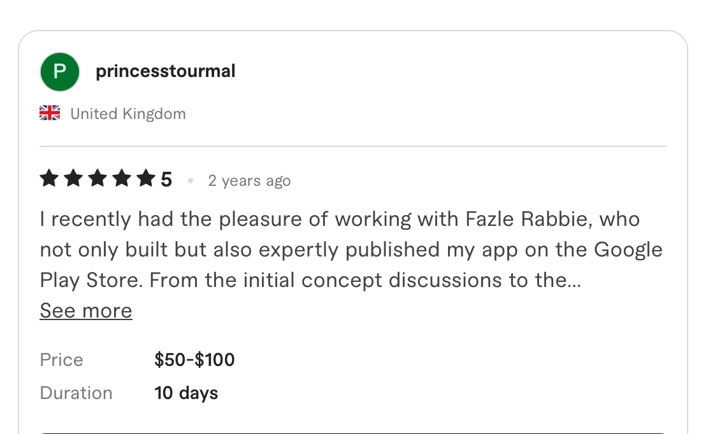The height and width of the screenshot is (434, 715).
Task: Click the Price label
Action: (x=61, y=360)
